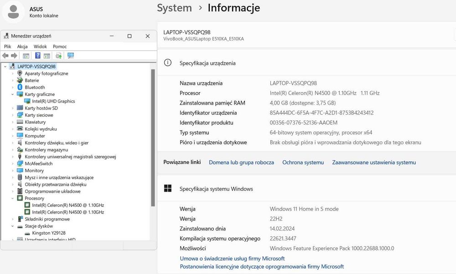Image resolution: width=456 pixels, height=274 pixels.
Task: Open the Widok menu
Action: pos(40,46)
